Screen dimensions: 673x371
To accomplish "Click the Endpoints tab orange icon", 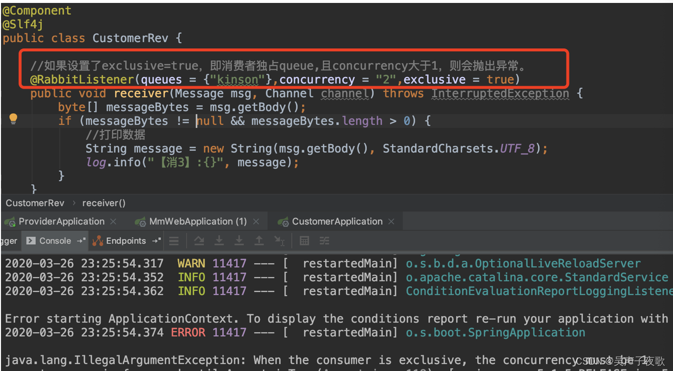I will tap(97, 240).
